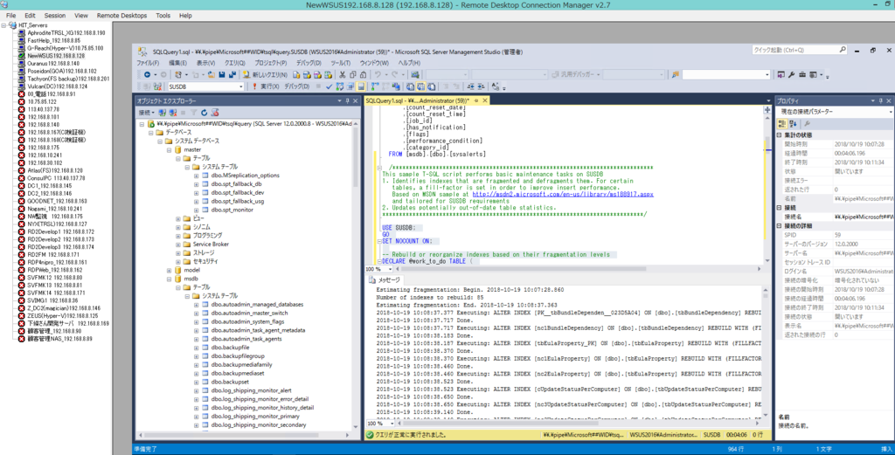The height and width of the screenshot is (455, 895).
Task: Click the Debug (デバッグ) toolbar button
Action: point(297,86)
